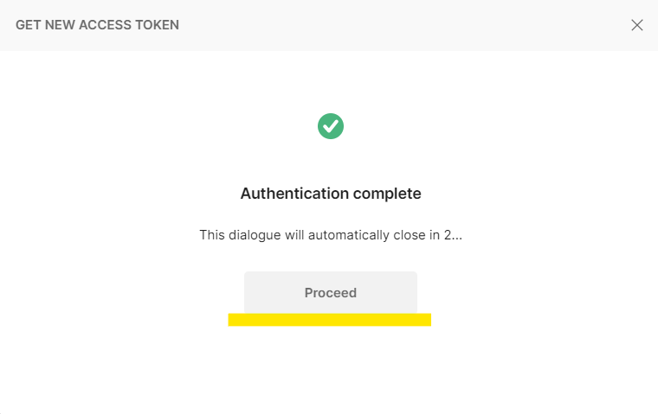Continue by clicking Proceed text label
658x414 pixels.
331,292
